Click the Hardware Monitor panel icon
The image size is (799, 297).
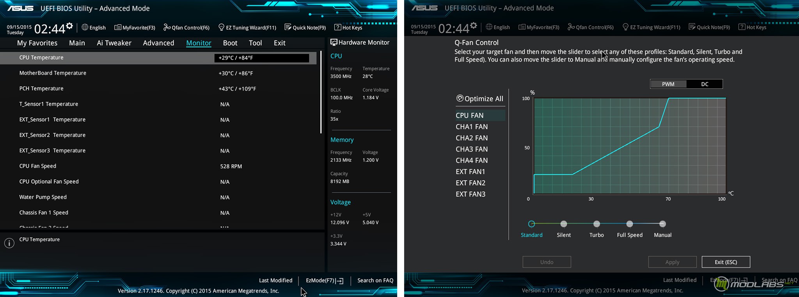(x=334, y=42)
